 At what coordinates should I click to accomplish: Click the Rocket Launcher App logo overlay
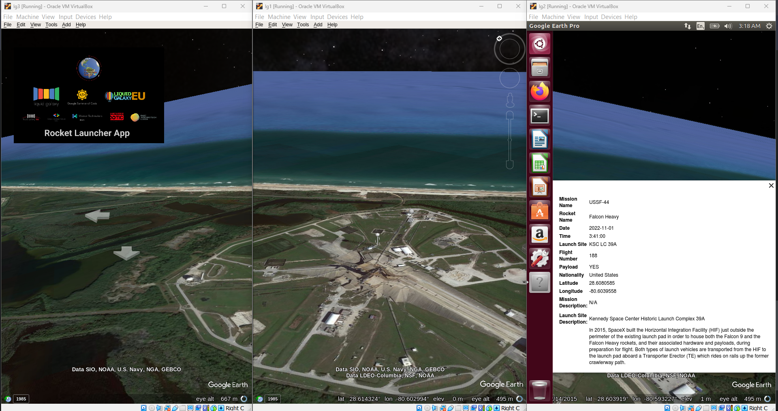click(89, 95)
